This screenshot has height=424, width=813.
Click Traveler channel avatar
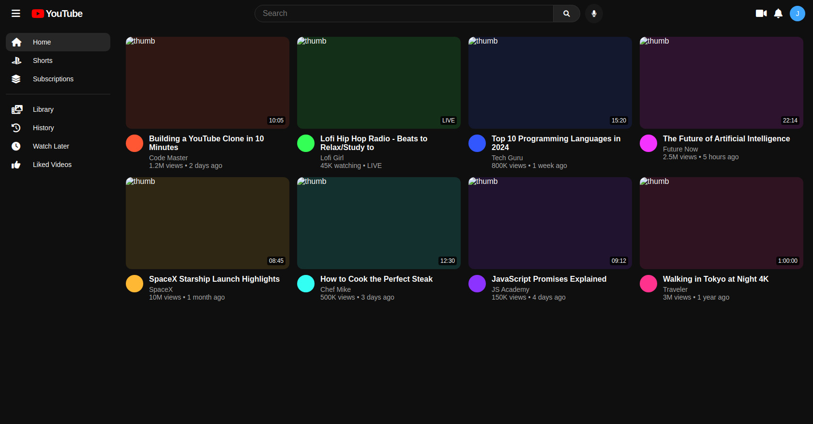(x=648, y=284)
